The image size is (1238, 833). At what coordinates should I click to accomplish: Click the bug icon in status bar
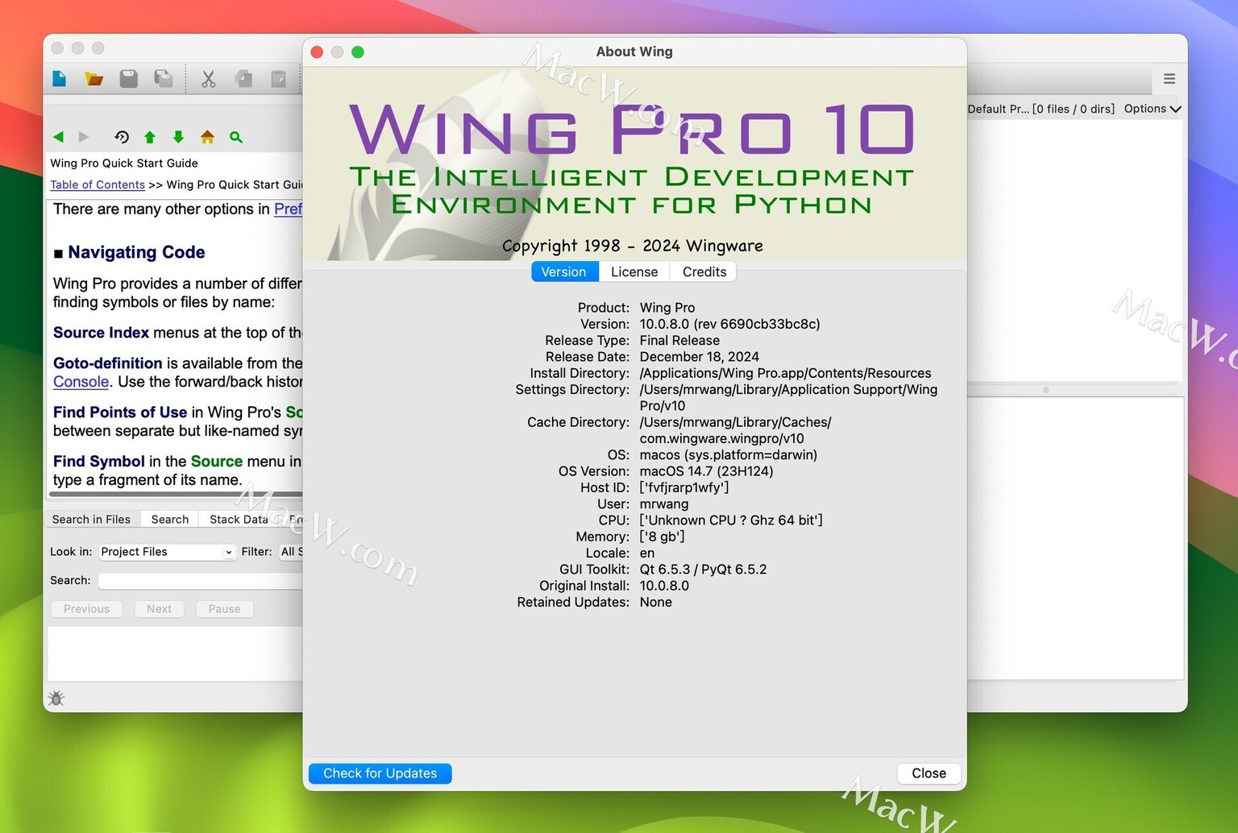pyautogui.click(x=56, y=698)
